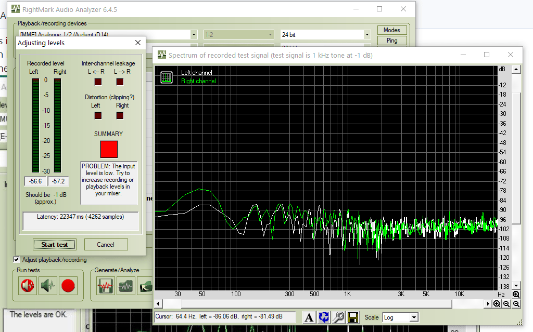Click the Start test button
533x332 pixels.
click(x=54, y=244)
